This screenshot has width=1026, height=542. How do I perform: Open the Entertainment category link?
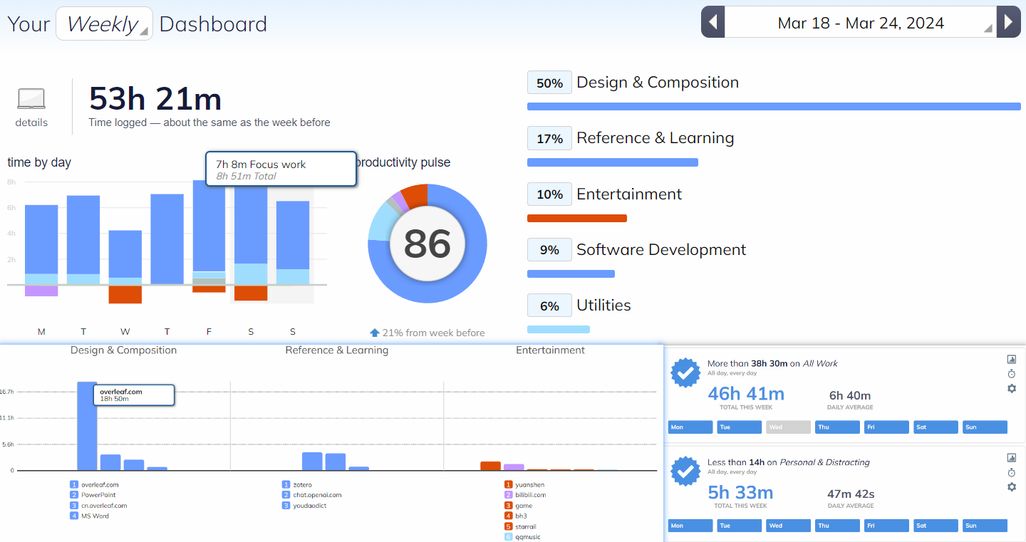tap(628, 194)
